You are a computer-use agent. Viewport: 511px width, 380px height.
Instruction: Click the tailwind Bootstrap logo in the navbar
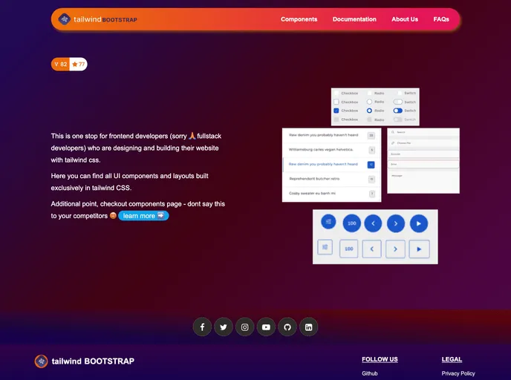(x=64, y=19)
